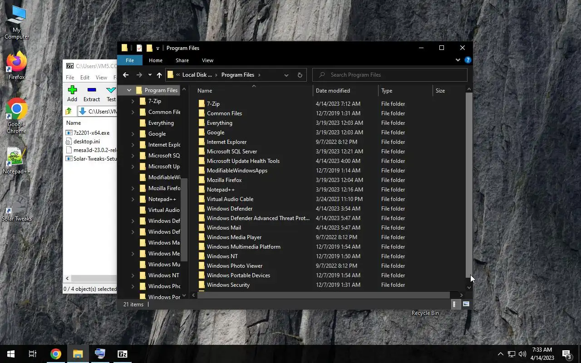Select the mesa3d-23.0.2 file in 7-Zip
The width and height of the screenshot is (581, 363).
point(91,150)
